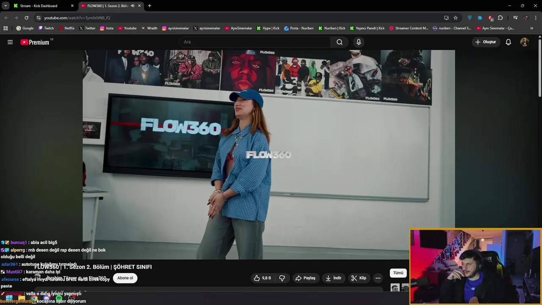
Task: Run the YouTube search magnifier button
Action: click(340, 42)
